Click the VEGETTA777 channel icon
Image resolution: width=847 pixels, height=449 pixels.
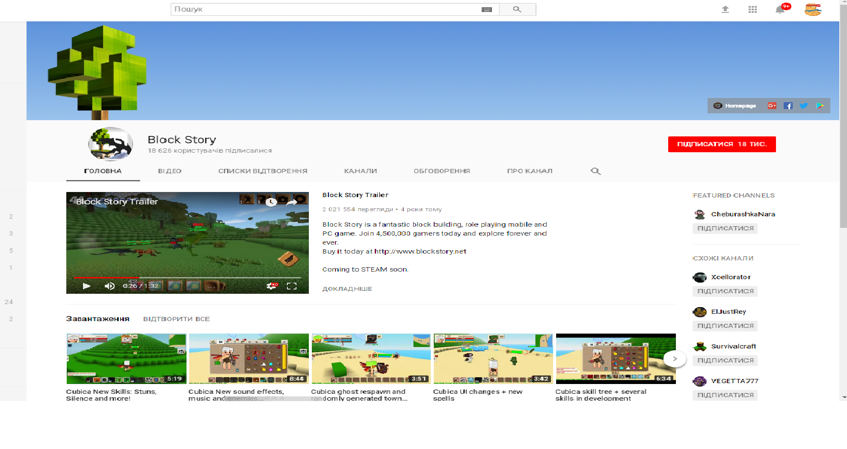(700, 381)
